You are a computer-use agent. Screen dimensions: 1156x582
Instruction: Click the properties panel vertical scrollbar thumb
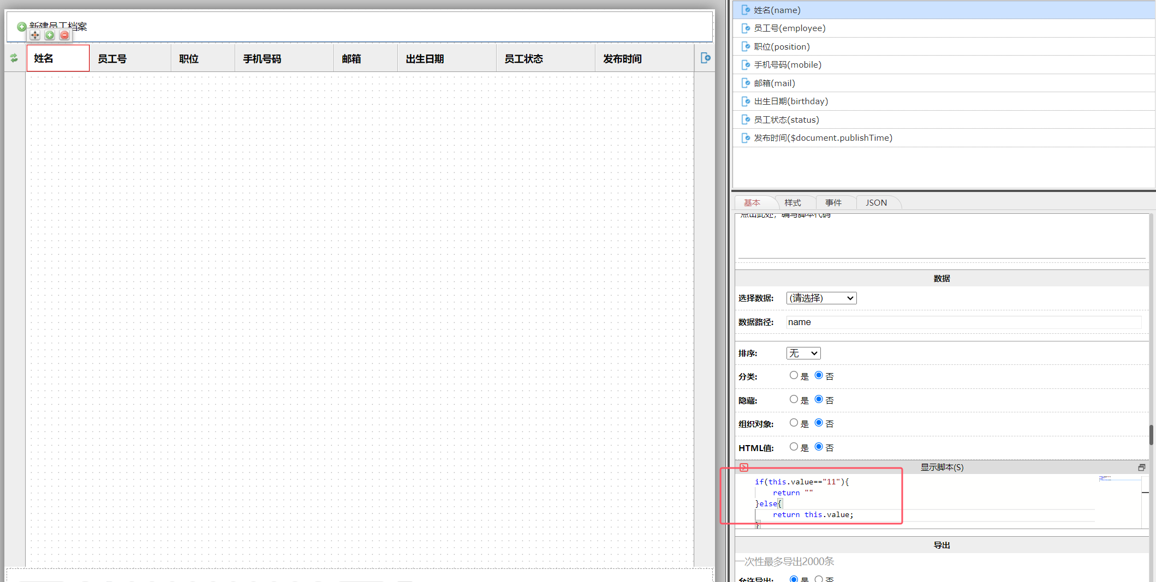click(x=1151, y=435)
